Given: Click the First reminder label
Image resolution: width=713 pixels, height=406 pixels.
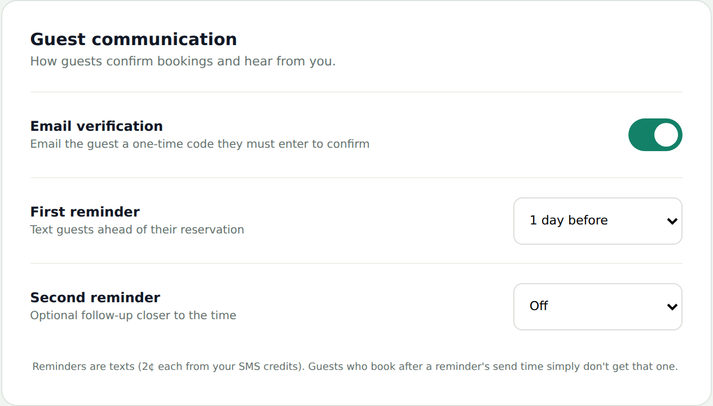Looking at the screenshot, I should (85, 211).
